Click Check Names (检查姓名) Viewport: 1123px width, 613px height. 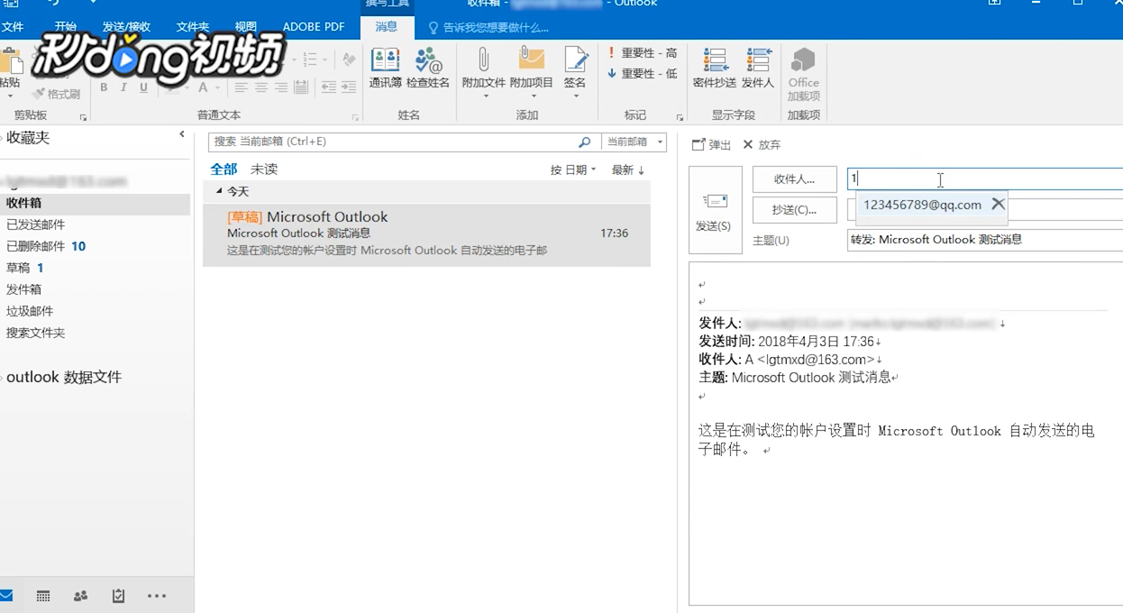428,69
